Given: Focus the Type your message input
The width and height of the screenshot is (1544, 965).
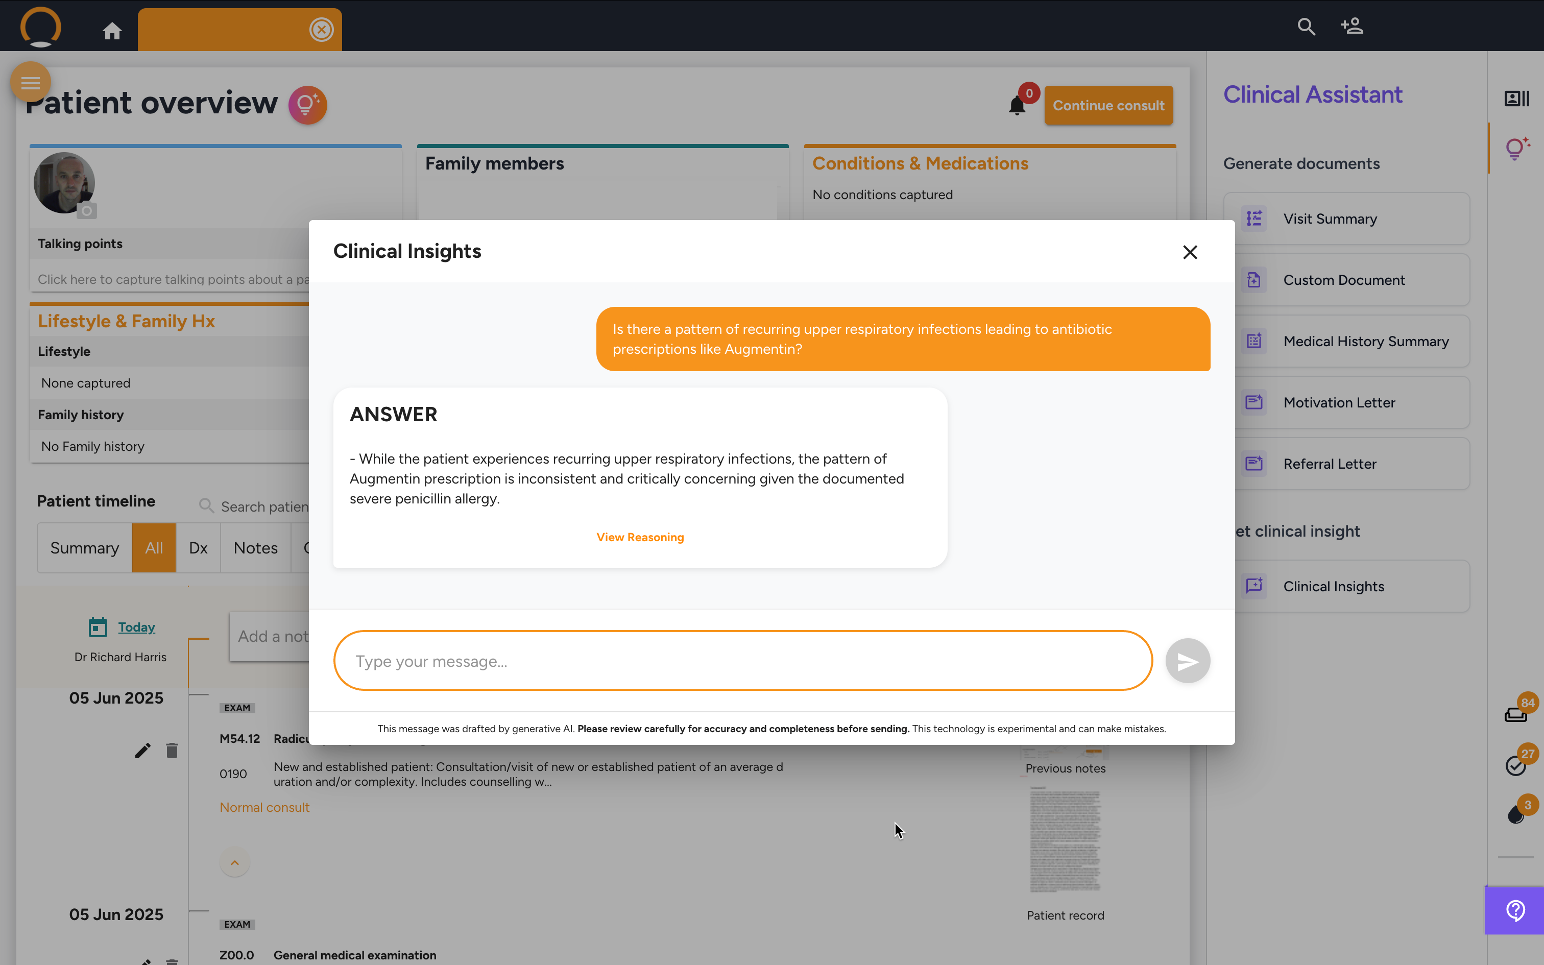Looking at the screenshot, I should pyautogui.click(x=743, y=661).
